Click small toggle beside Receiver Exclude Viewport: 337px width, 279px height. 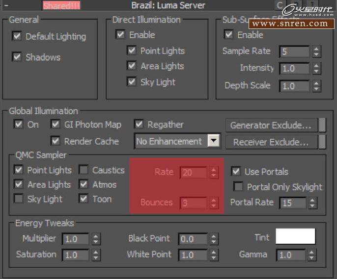tap(322, 142)
